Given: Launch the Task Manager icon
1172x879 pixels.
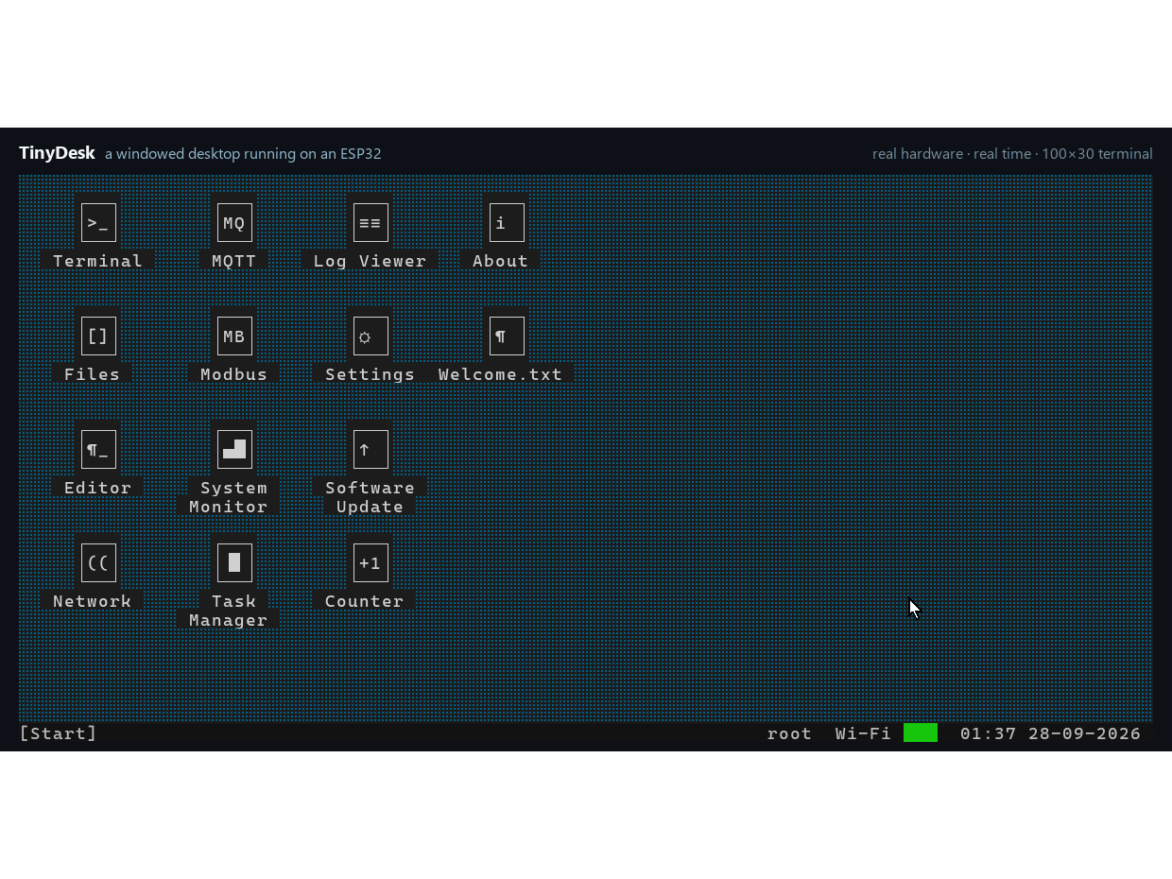Looking at the screenshot, I should point(234,563).
